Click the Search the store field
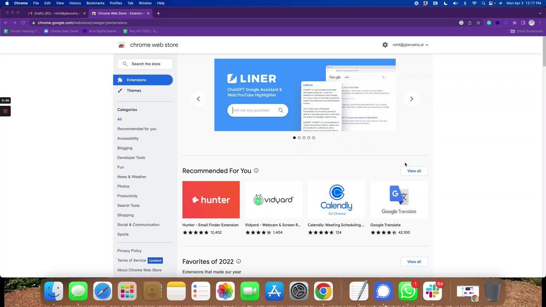The width and height of the screenshot is (546, 307). (145, 64)
